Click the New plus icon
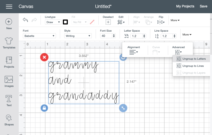 pos(9,21)
